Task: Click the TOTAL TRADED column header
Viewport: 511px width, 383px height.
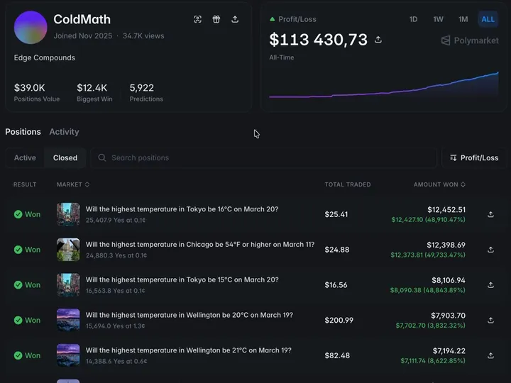Action: point(347,184)
